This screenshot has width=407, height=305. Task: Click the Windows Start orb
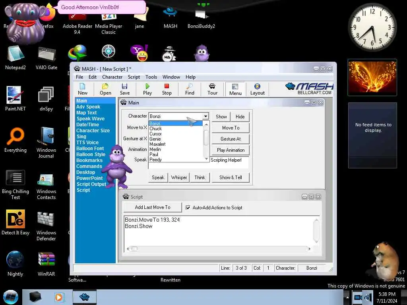[x=10, y=297]
